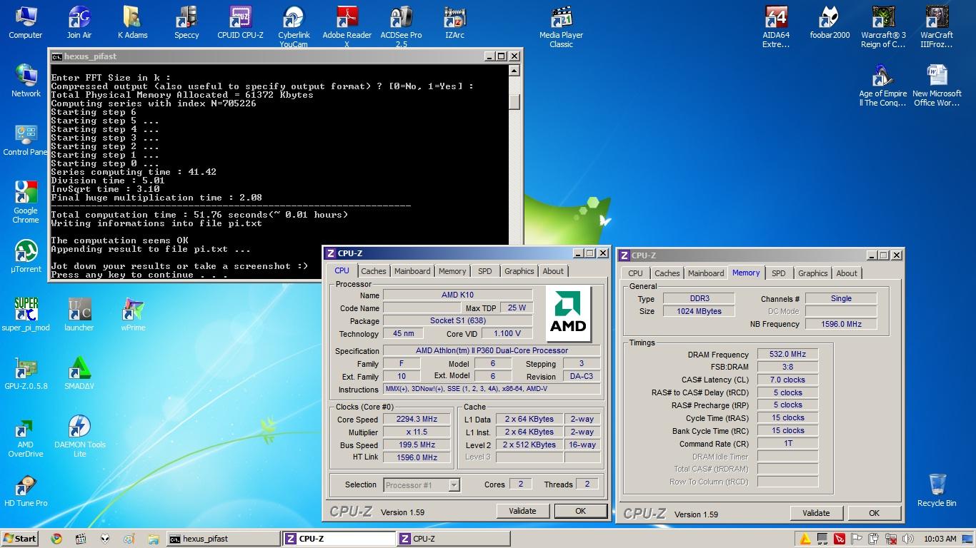The image size is (976, 548).
Task: Click the hexus_pifast taskbar button
Action: pyautogui.click(x=223, y=539)
